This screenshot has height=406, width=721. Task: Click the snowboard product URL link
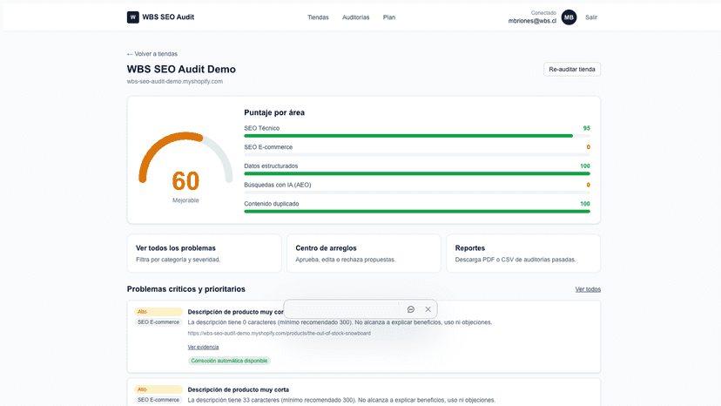coord(280,334)
